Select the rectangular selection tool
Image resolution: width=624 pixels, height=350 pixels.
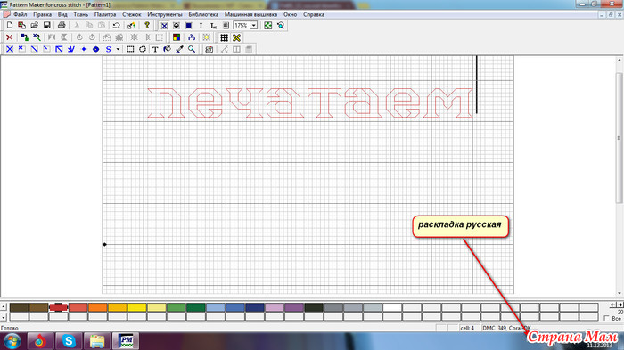tap(130, 49)
